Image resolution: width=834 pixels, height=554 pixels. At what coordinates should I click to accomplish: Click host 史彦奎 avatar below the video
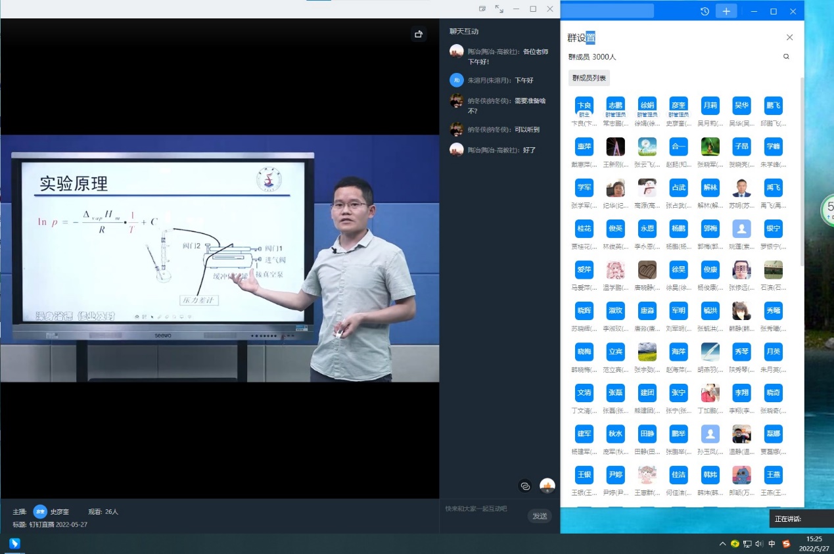point(40,511)
